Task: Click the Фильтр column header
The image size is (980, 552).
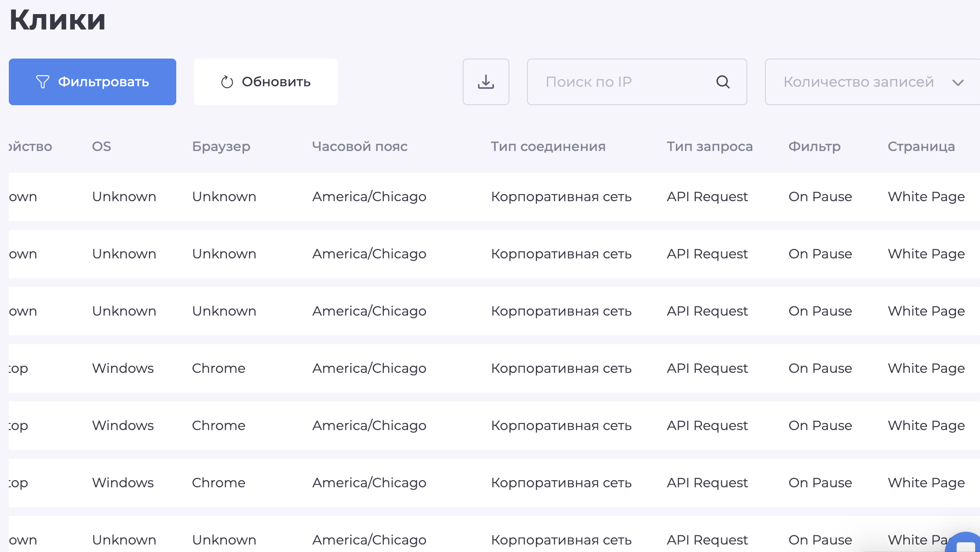Action: pos(814,147)
